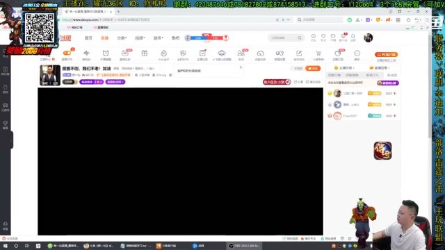445x250 pixels.
Task: Open the gamepad icon in left sidebar
Action: click(5, 106)
